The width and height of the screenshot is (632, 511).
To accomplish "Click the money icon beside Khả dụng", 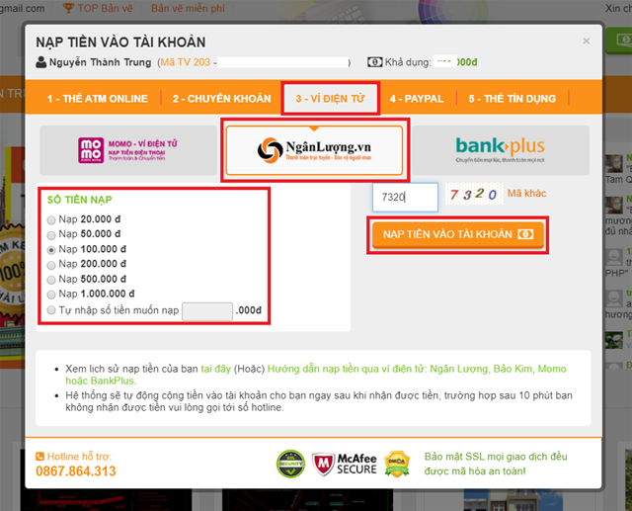I will click(x=374, y=62).
